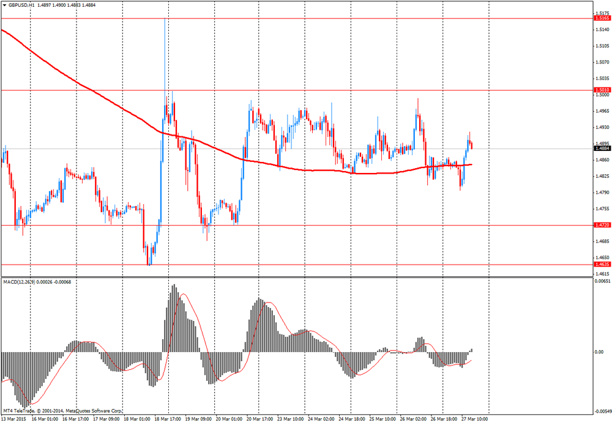Image resolution: width=612 pixels, height=423 pixels.
Task: Click the 1.4615 price axis value
Action: coord(602,274)
